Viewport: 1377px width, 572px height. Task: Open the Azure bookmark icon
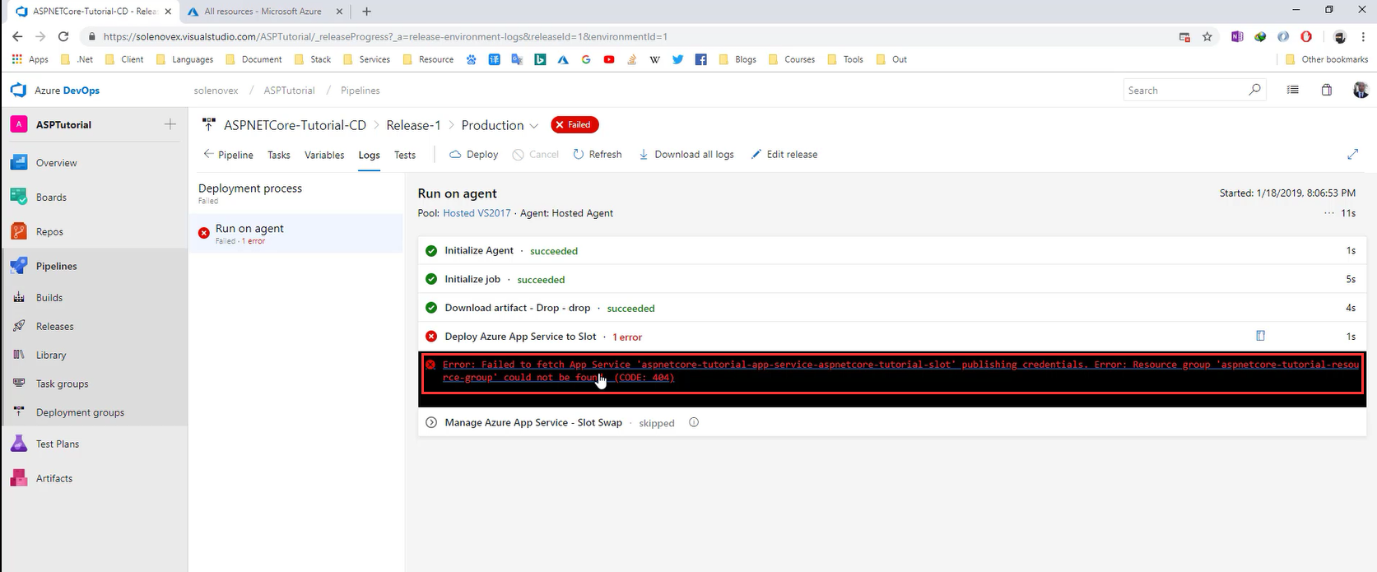pos(563,59)
